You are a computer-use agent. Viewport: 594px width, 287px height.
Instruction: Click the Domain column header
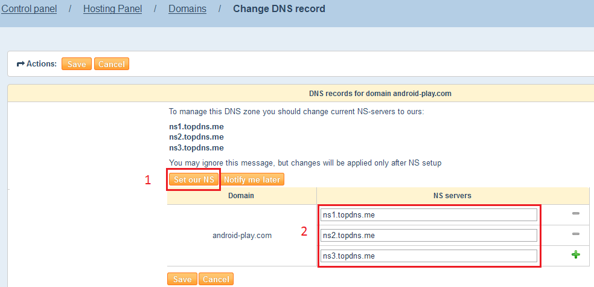[241, 196]
